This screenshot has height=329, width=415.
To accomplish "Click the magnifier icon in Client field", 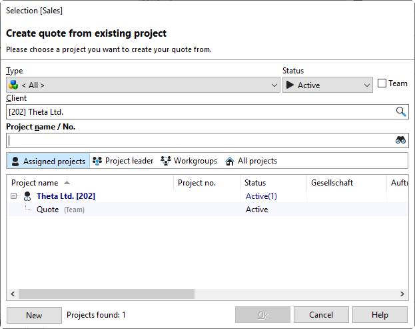I will (x=401, y=112).
